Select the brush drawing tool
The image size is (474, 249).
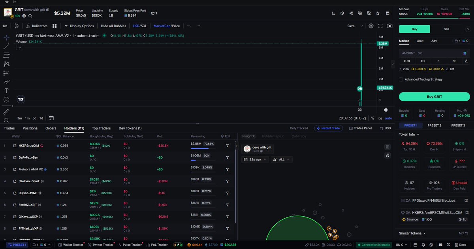click(6, 82)
